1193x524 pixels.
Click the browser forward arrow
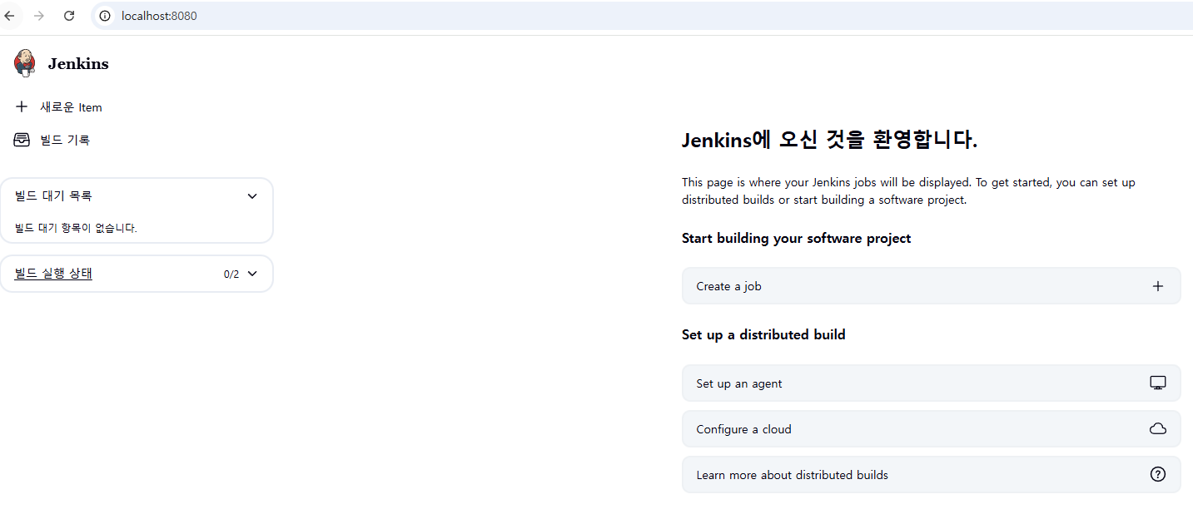pyautogui.click(x=39, y=16)
